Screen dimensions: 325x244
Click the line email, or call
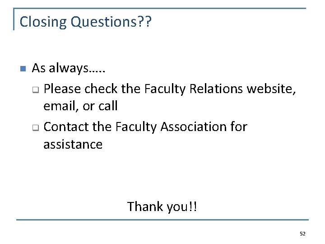tap(81, 106)
